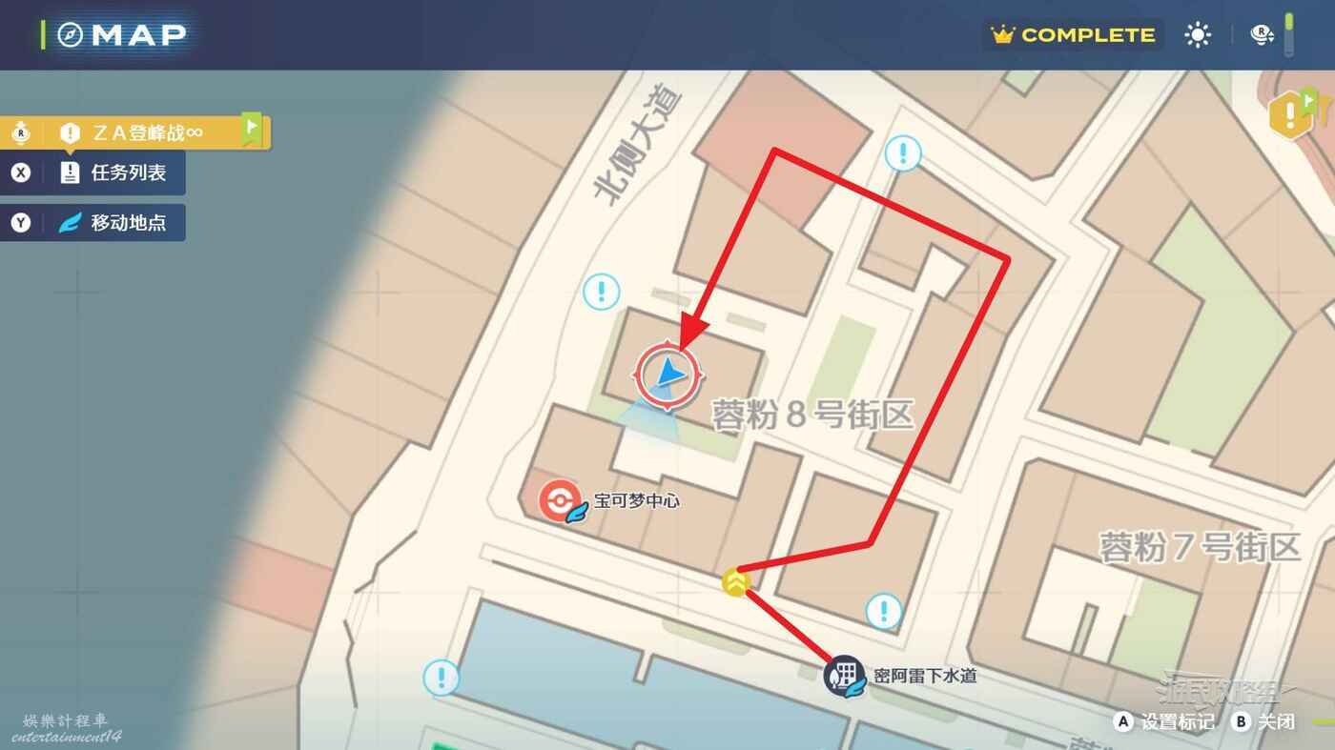Select the exclamation marker left of the blue canal
1335x750 pixels.
(x=441, y=678)
